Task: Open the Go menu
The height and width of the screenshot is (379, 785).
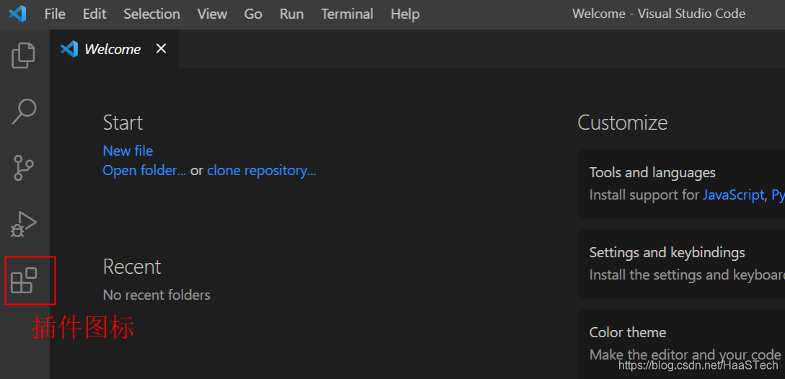Action: (x=253, y=14)
